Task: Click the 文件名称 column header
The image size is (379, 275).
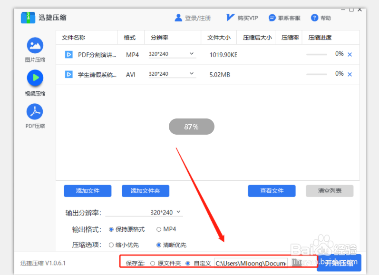Action: (x=73, y=38)
